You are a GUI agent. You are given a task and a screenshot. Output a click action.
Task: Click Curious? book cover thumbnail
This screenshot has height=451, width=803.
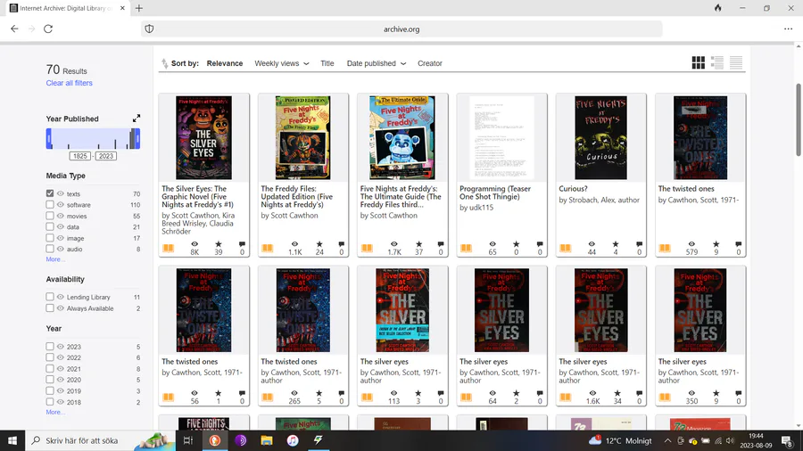[600, 137]
